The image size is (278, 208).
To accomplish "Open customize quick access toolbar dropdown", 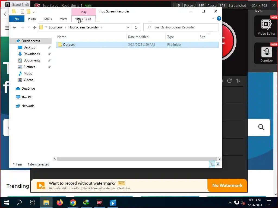I will click(x=33, y=11).
